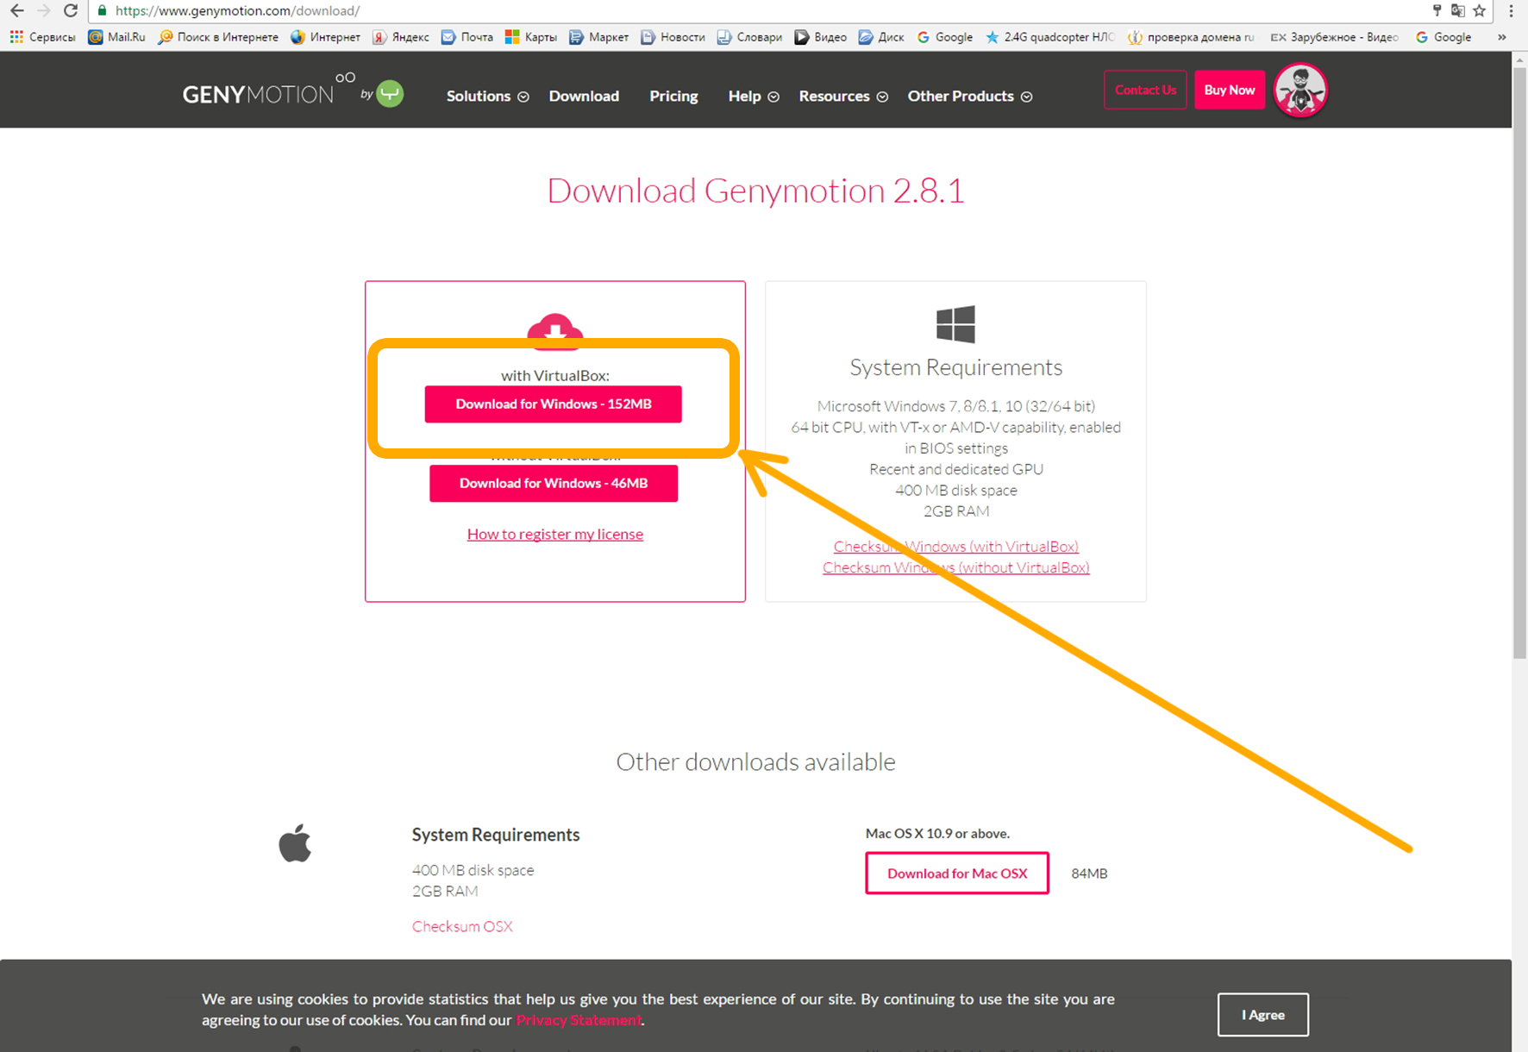The height and width of the screenshot is (1052, 1528).
Task: Open the Зарубежное - Видео bookmark
Action: coord(1335,37)
